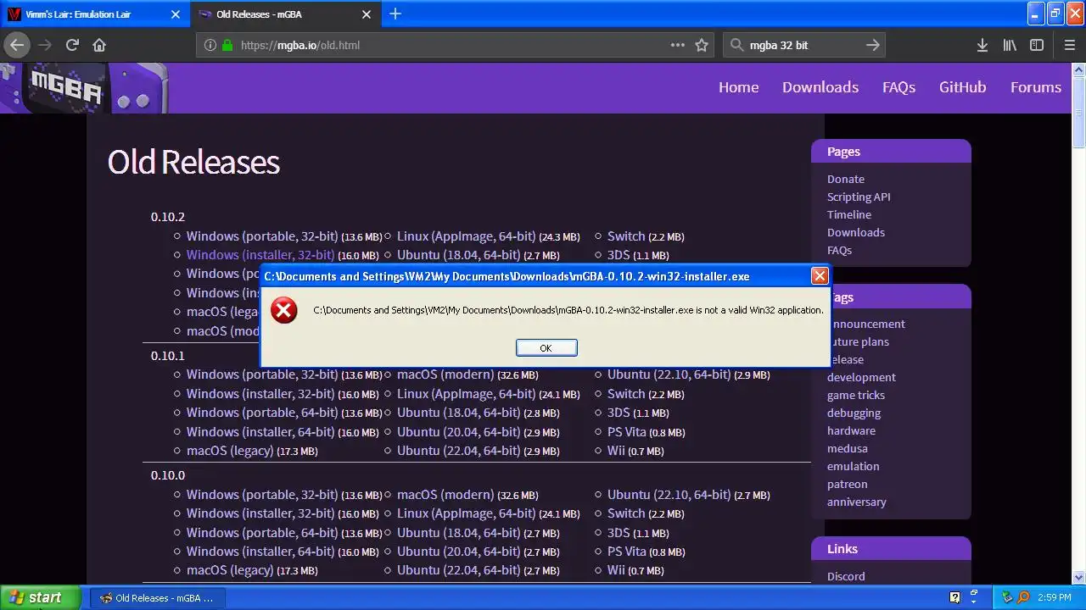
Task: Select the development tag
Action: [x=861, y=377]
